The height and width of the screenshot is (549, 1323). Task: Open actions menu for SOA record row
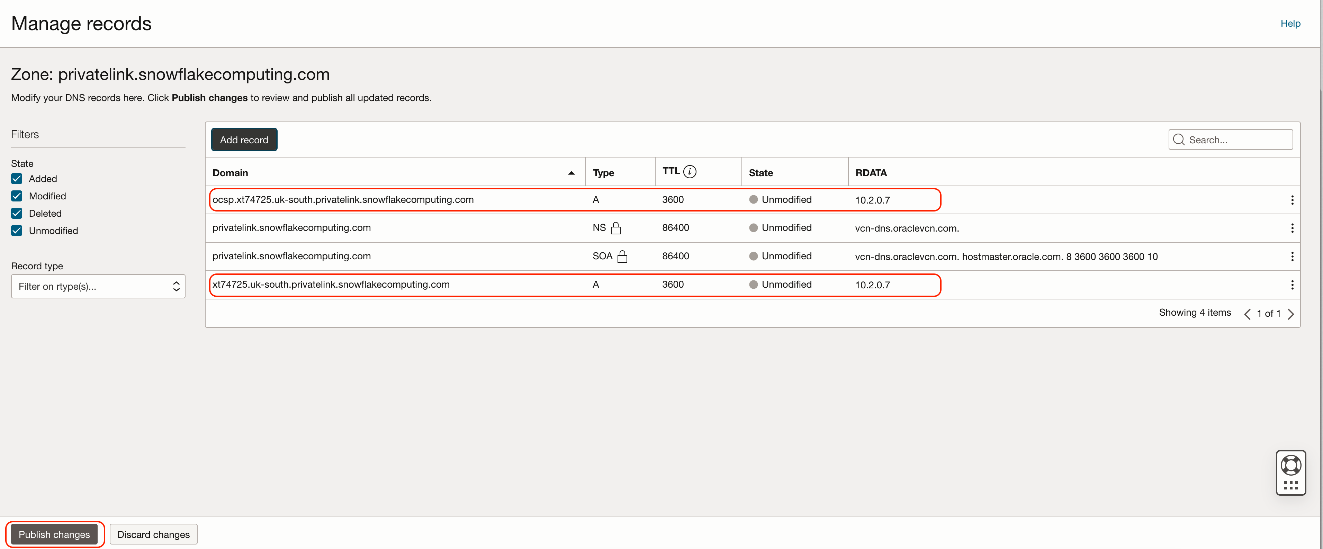click(1291, 256)
